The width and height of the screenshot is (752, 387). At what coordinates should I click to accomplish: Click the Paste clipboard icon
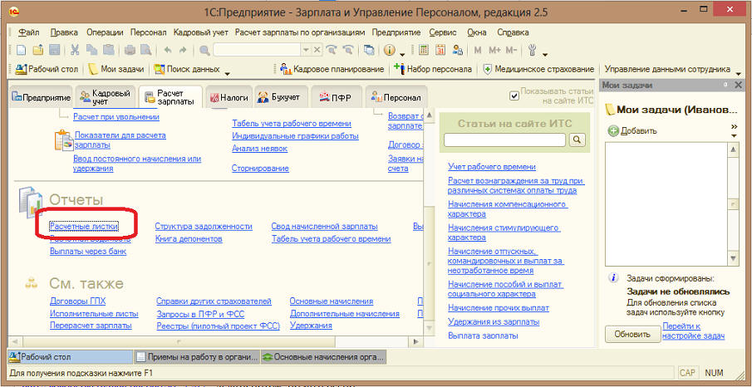108,50
